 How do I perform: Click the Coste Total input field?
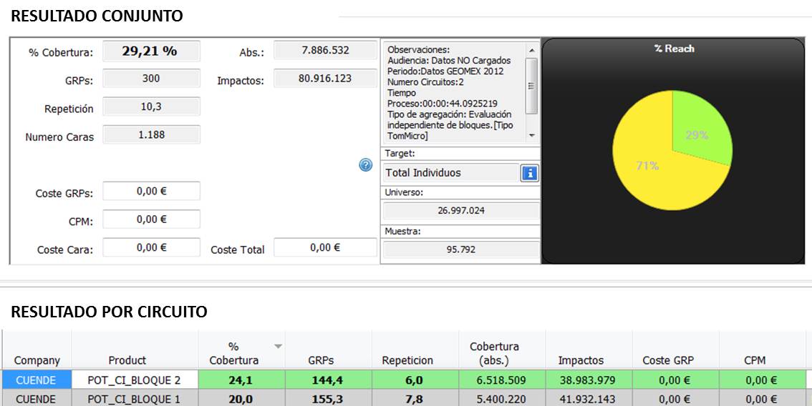(x=325, y=247)
